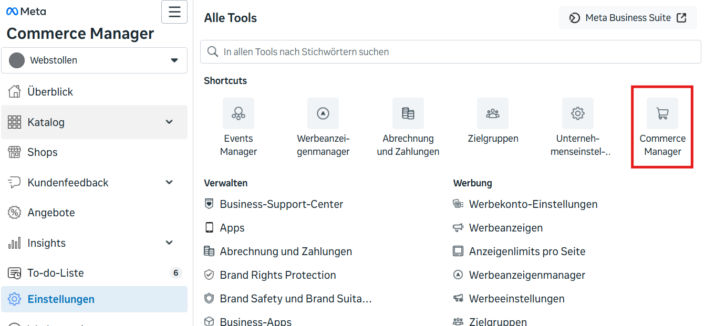Open Meta Business Suite button
The height and width of the screenshot is (326, 705).
[x=628, y=18]
